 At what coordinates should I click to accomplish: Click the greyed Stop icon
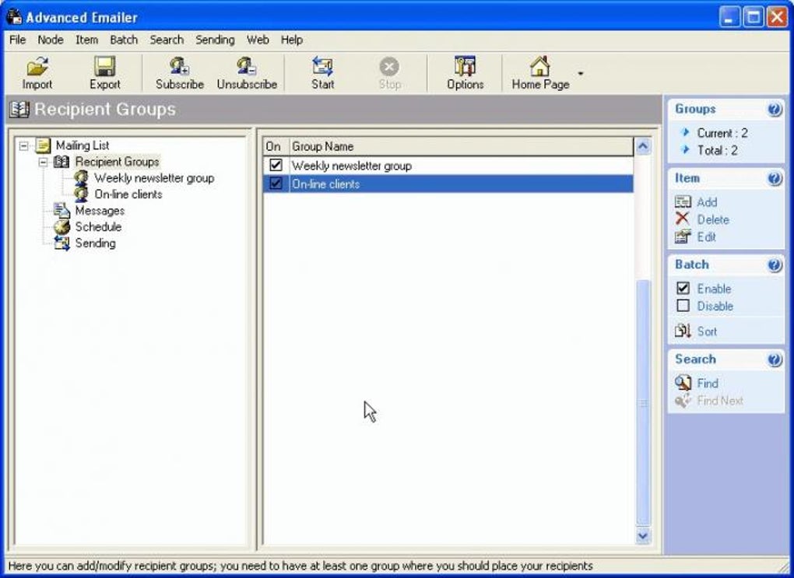389,66
